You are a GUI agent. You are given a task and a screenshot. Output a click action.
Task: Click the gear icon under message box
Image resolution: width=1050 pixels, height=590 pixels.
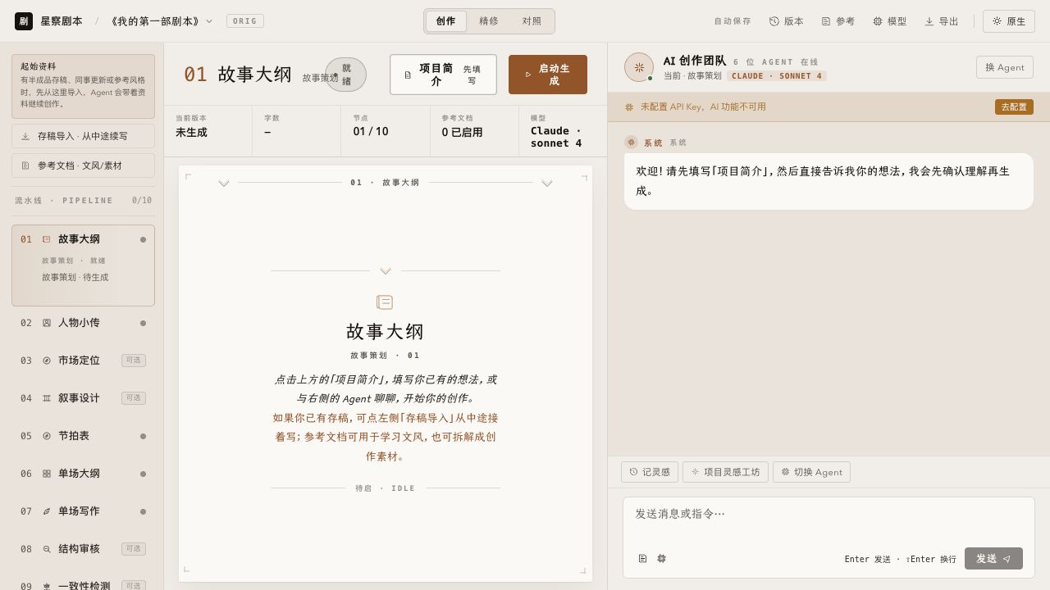pos(661,559)
